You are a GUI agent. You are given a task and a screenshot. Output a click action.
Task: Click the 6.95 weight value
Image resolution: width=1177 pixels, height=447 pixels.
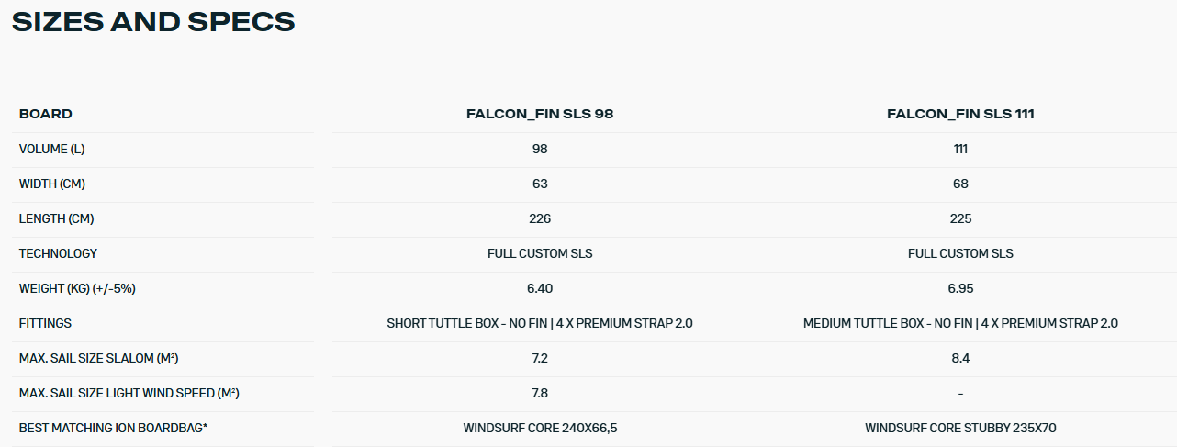960,288
